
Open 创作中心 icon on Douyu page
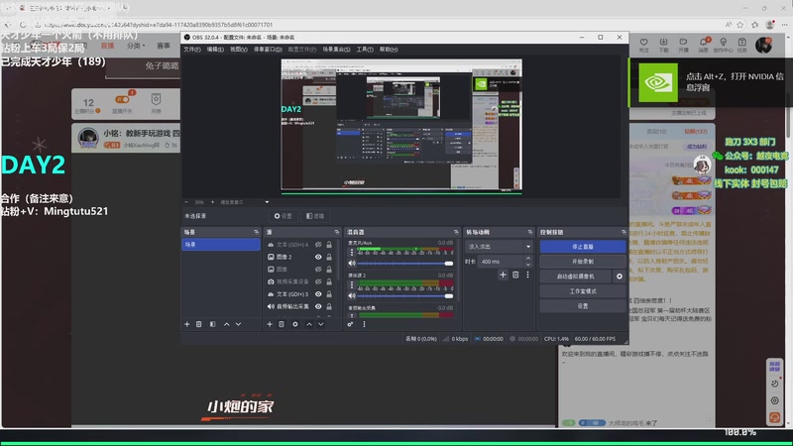[724, 42]
